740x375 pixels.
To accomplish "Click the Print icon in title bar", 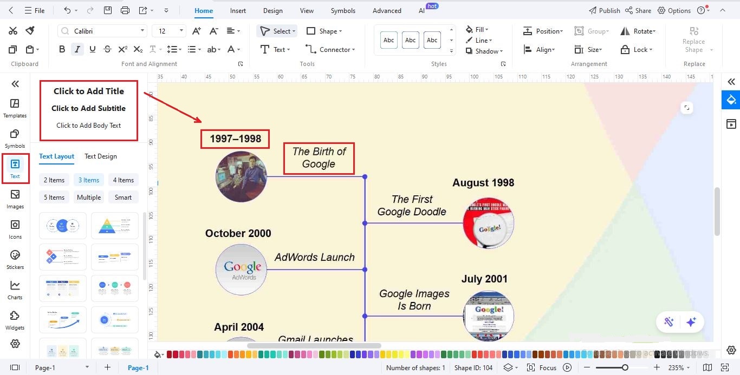I will 125,10.
